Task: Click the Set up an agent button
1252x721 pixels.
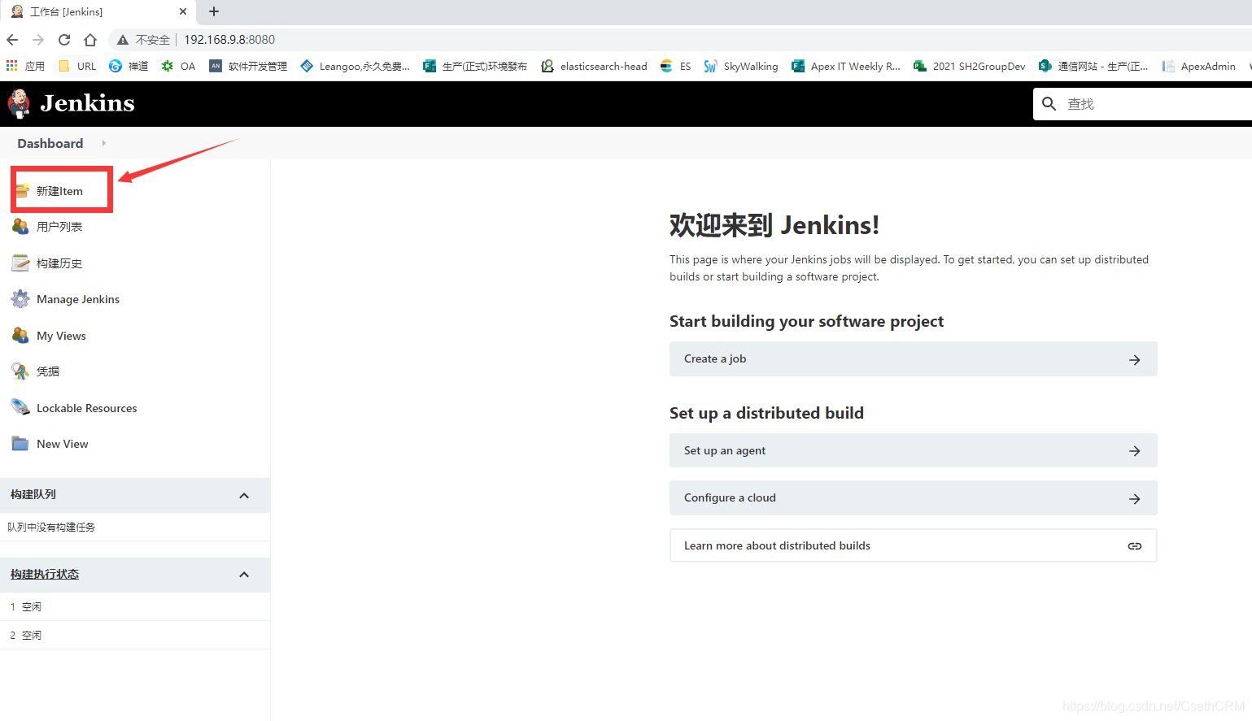Action: pos(913,450)
